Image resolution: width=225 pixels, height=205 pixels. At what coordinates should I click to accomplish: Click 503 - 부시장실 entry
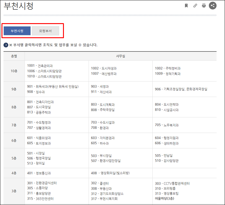coord(101,156)
